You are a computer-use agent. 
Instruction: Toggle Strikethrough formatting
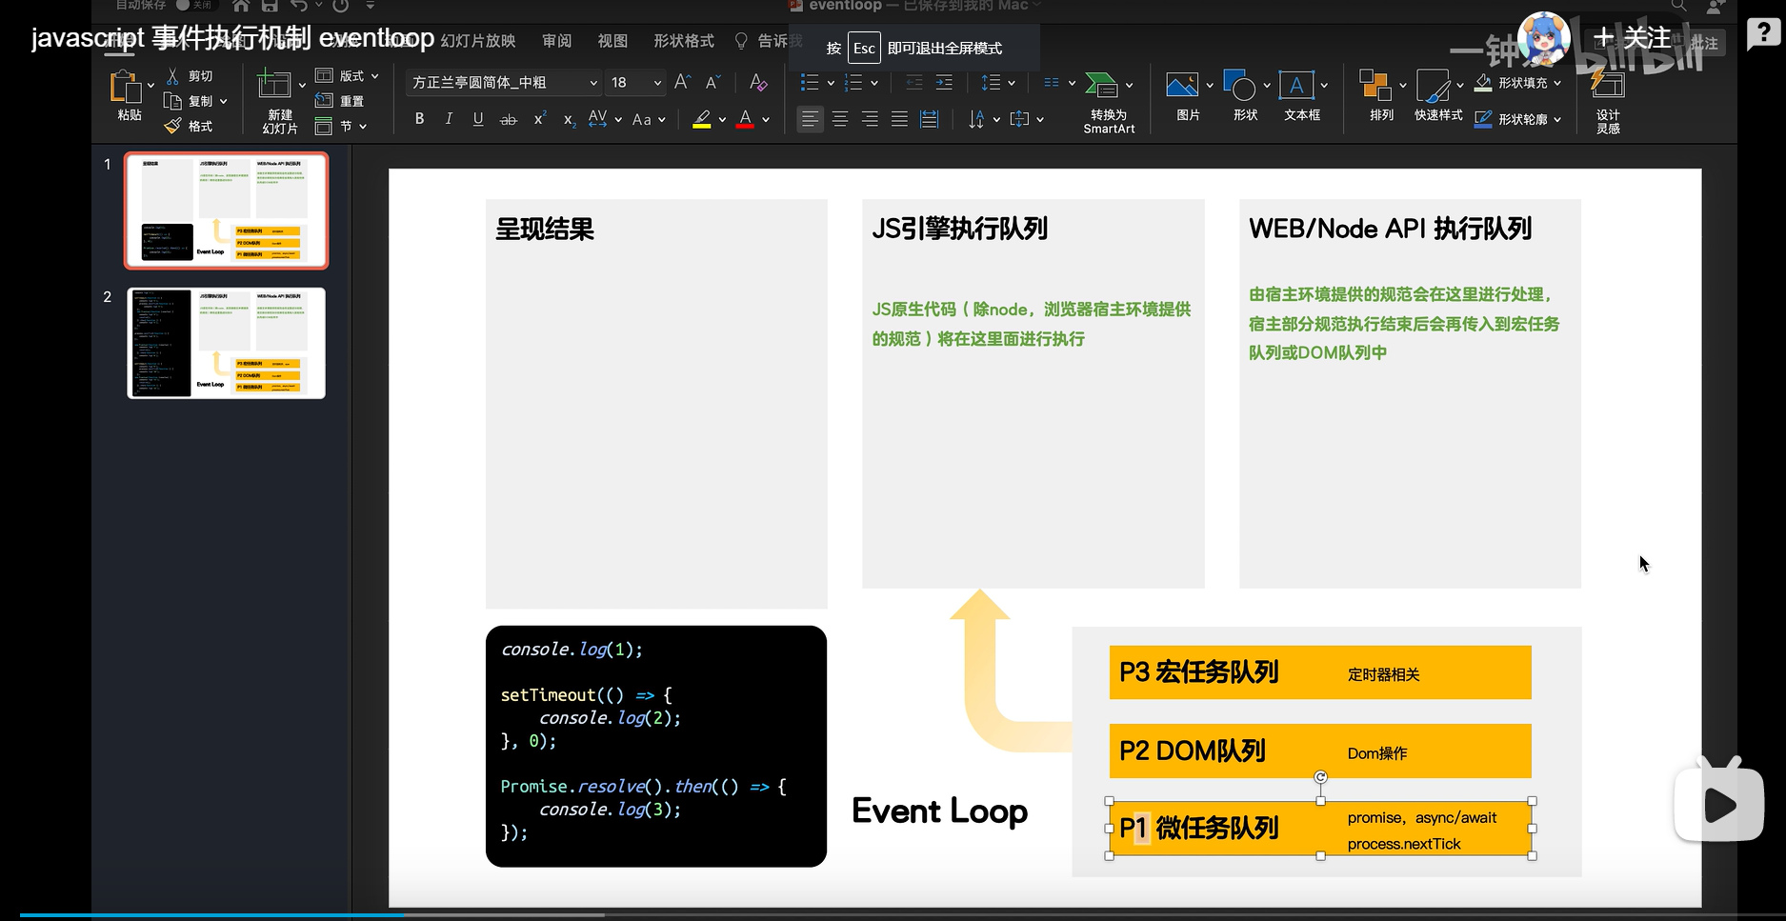tap(509, 119)
